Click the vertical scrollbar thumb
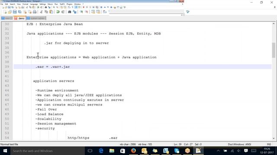The width and height of the screenshot is (277, 155). pos(274,50)
